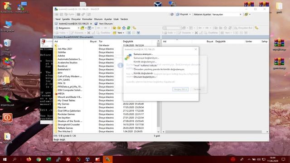This screenshot has height=163, width=290.
Task: Open local folder browse icon next to Belgelerim
Action: pyautogui.click(x=82, y=28)
